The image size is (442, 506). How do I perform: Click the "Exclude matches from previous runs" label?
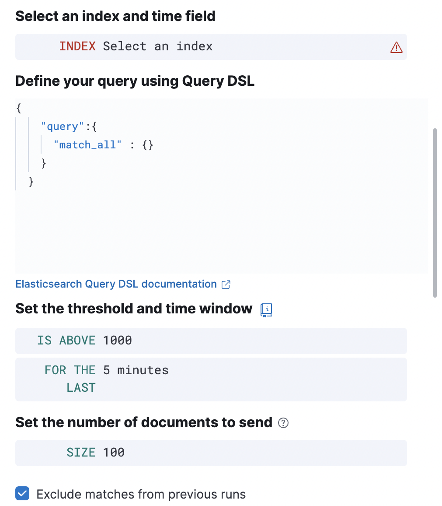pyautogui.click(x=141, y=495)
